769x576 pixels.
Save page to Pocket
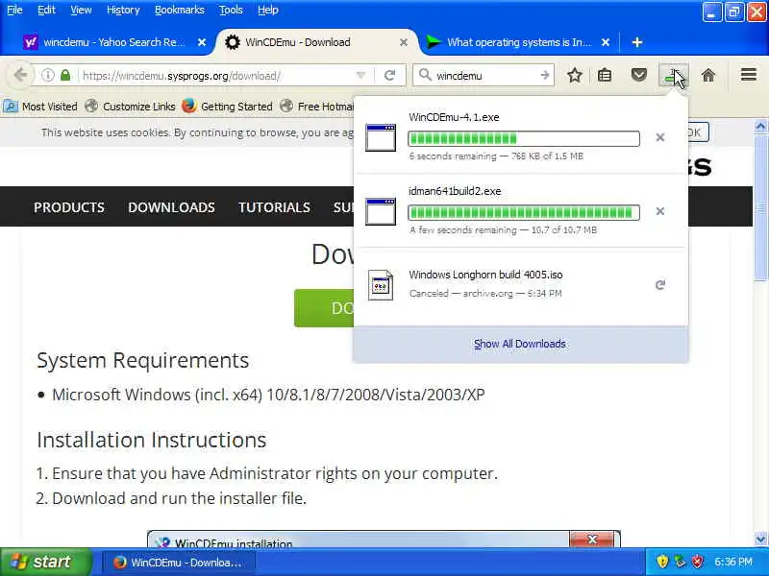[x=638, y=76]
